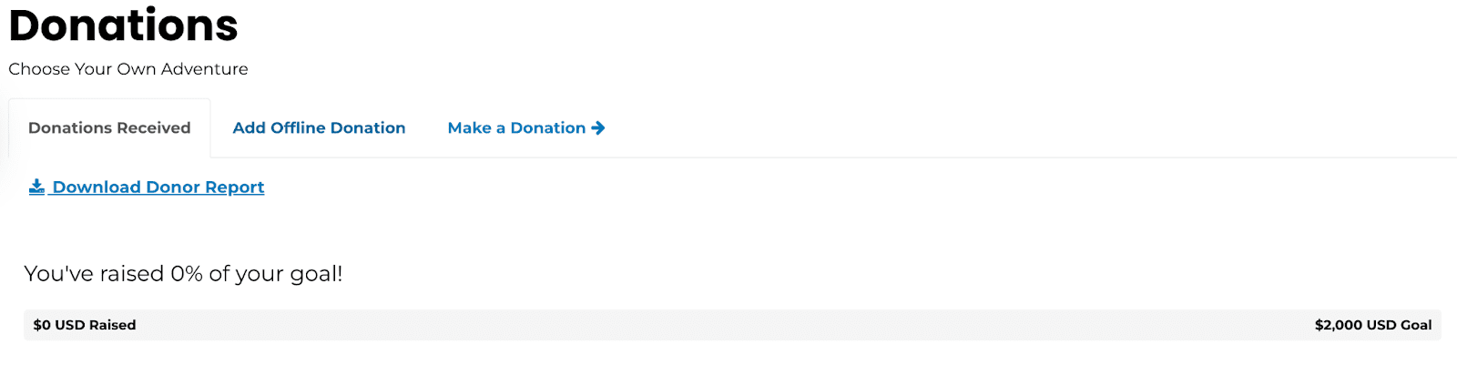1457x375 pixels.
Task: Click the word "Make" in the donation tab
Action: click(469, 128)
